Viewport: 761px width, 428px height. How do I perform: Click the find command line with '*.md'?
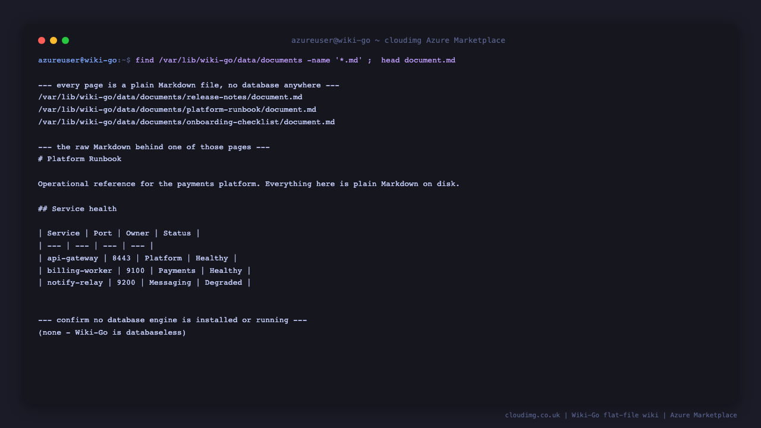pos(295,60)
